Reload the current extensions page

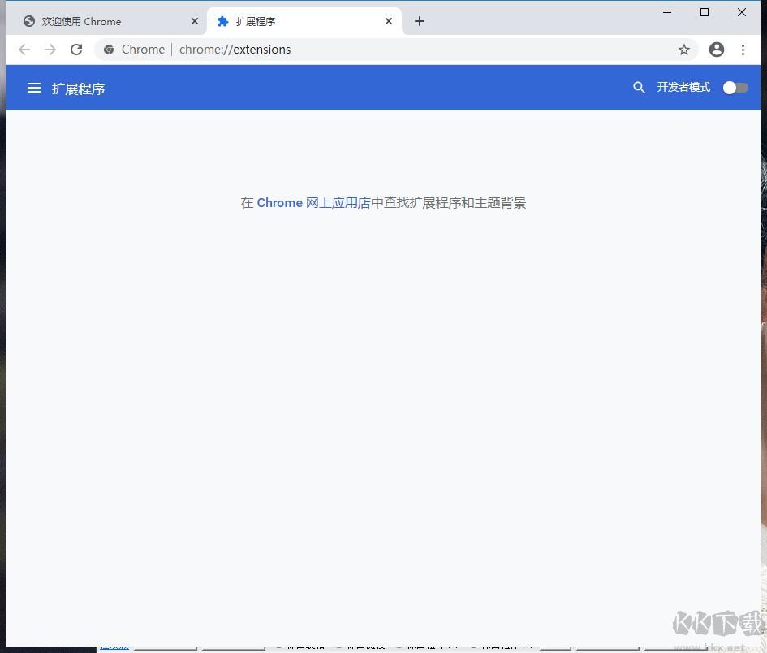[x=76, y=50]
